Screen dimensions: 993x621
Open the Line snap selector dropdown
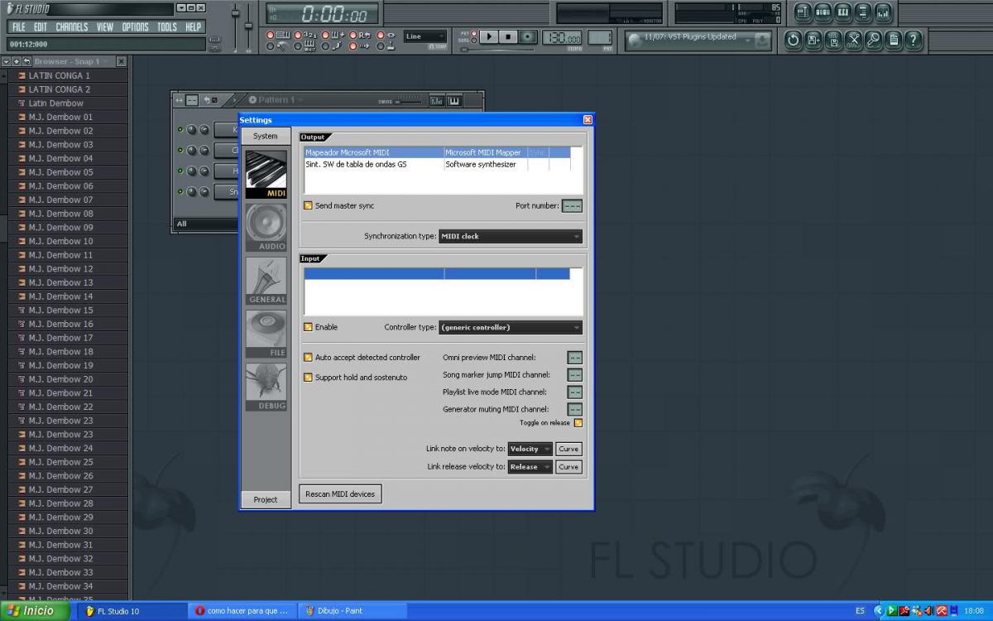click(425, 36)
